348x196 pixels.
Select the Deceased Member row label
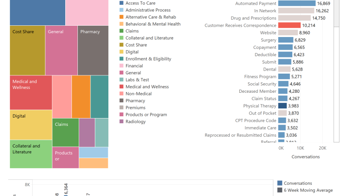pos(258,91)
